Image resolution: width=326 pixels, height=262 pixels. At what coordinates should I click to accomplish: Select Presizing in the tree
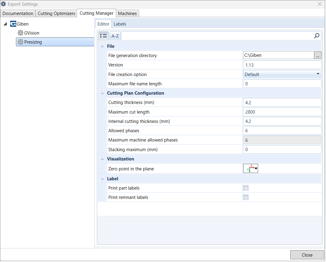point(55,42)
